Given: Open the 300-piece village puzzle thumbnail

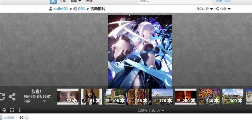Looking at the screenshot, I should pyautogui.click(x=233, y=97).
